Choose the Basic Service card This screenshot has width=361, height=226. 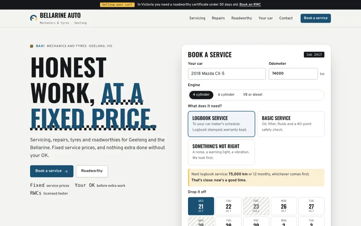pyautogui.click(x=291, y=124)
